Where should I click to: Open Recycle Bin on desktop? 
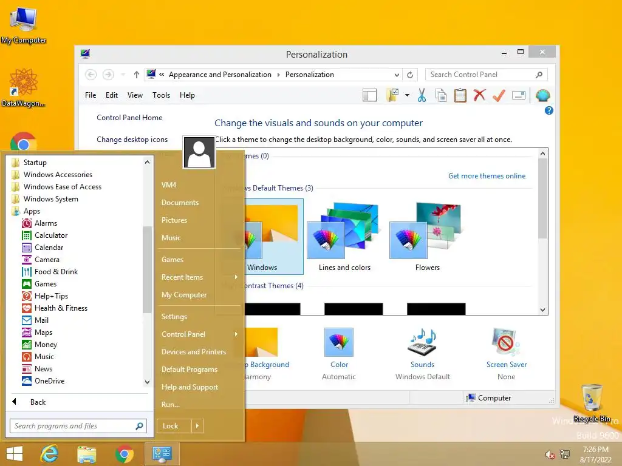click(592, 403)
